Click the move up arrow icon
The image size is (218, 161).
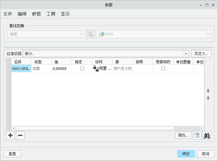208,91
